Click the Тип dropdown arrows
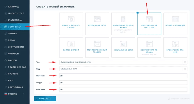 [185, 62]
